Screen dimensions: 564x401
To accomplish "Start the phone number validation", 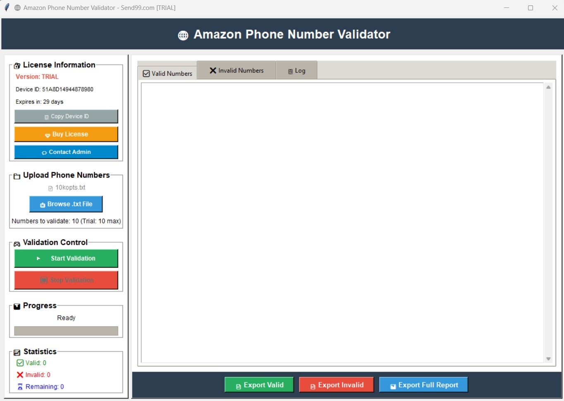I will [66, 258].
